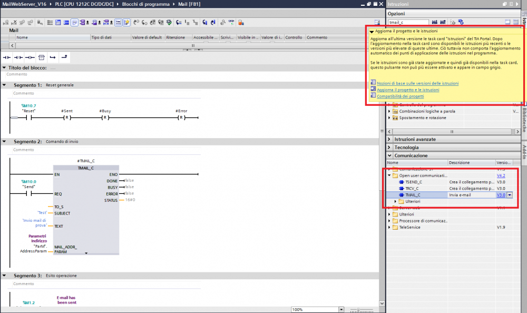
Task: Insert a coil assignment
Action: point(30,57)
